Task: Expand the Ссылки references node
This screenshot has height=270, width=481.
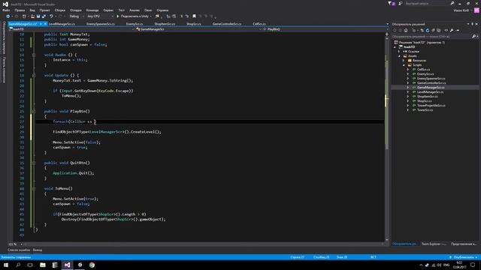Action: (x=399, y=52)
